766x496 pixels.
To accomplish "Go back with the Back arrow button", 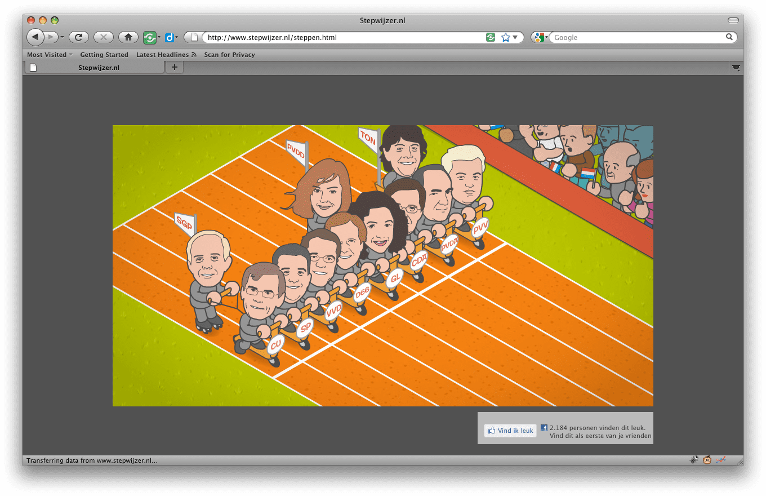I will click(x=35, y=37).
